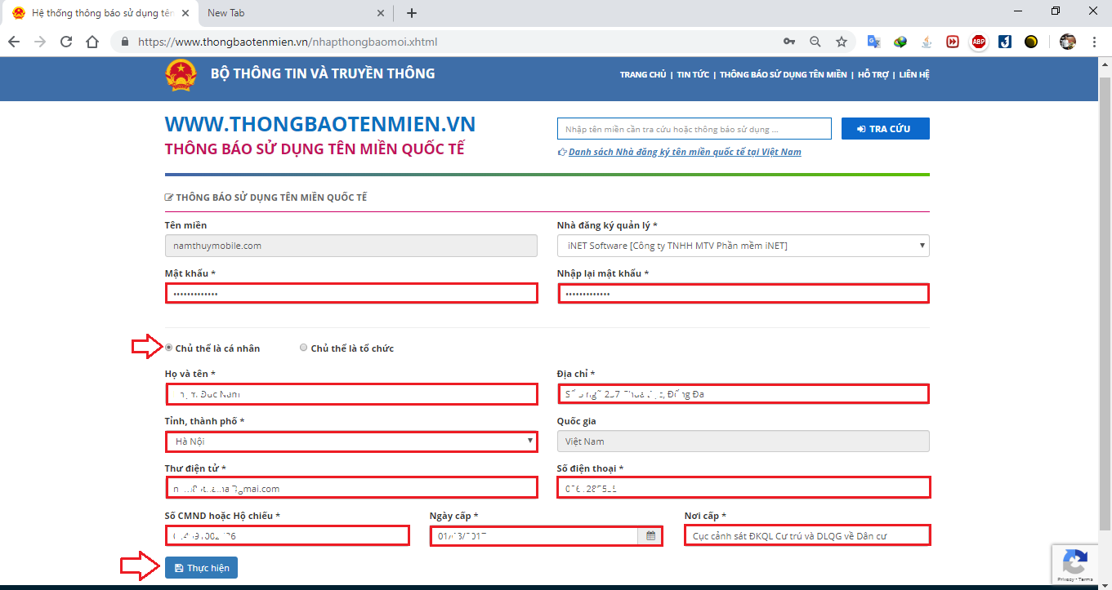1112x590 pixels.
Task: Click the Ministry emblem logo in the header
Action: coord(181,74)
